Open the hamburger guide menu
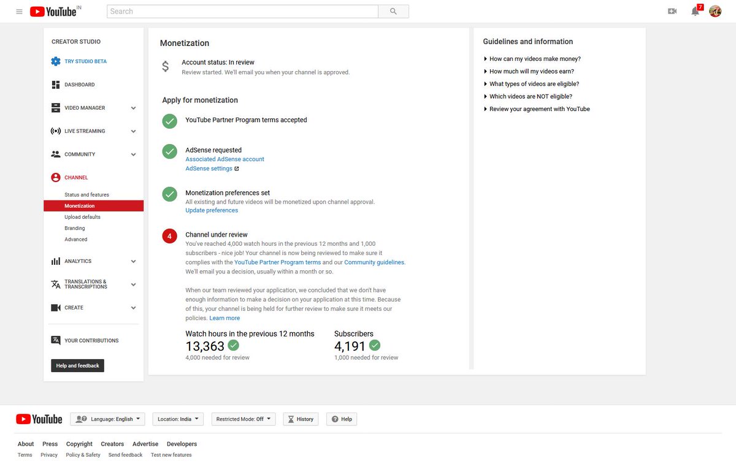The height and width of the screenshot is (472, 736). [x=19, y=12]
